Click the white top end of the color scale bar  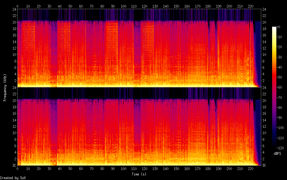[274, 28]
